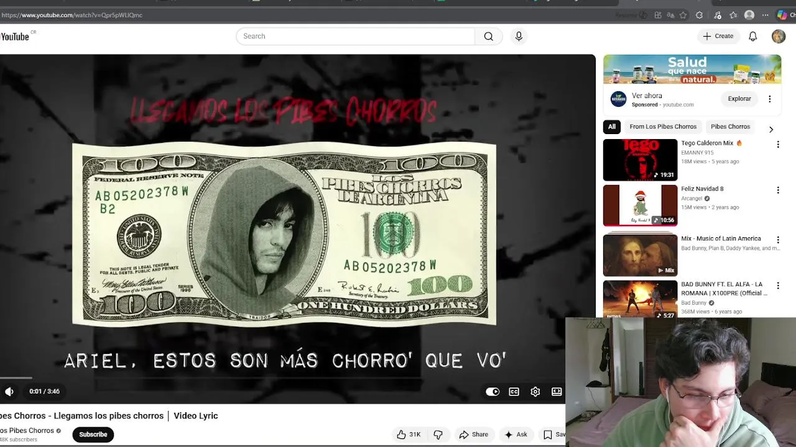Click the Arcangel channel name

pyautogui.click(x=692, y=199)
